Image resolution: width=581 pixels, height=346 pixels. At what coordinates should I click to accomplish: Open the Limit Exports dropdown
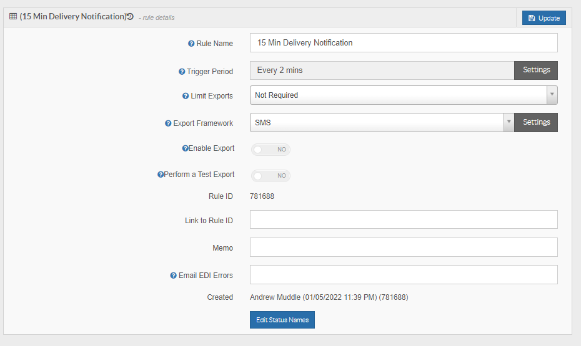pos(404,95)
